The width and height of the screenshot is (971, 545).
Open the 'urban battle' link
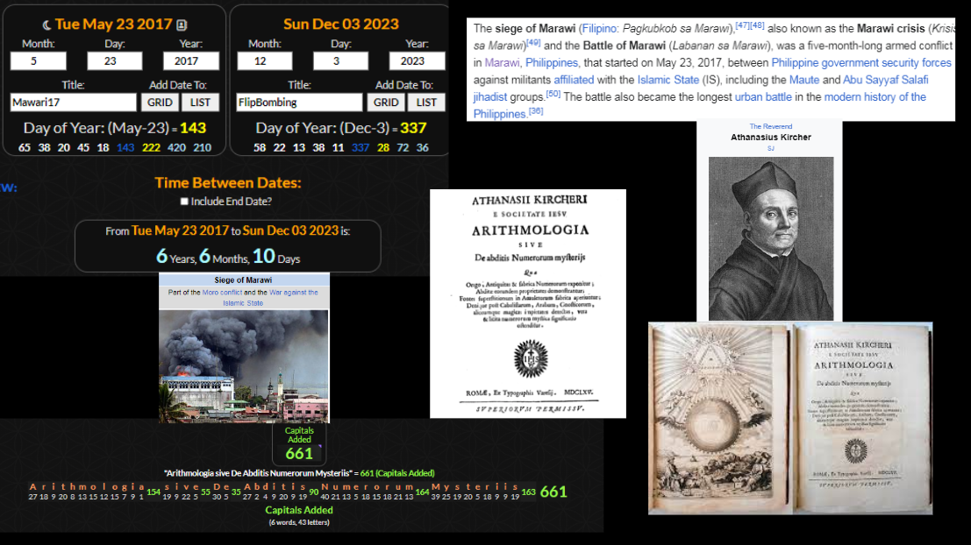coord(763,97)
